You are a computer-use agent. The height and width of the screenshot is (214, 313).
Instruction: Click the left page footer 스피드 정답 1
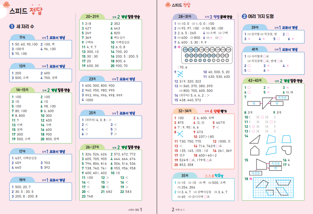(135, 210)
